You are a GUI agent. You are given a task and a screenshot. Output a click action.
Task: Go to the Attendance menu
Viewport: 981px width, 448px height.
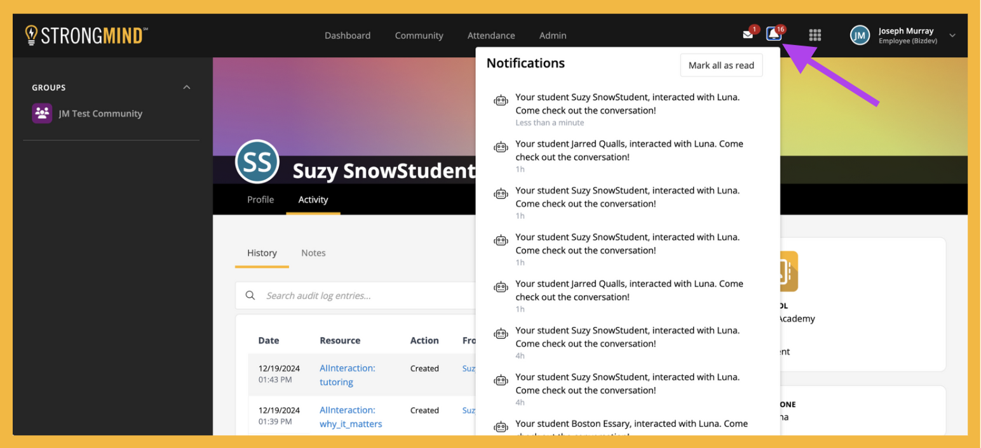click(x=491, y=36)
